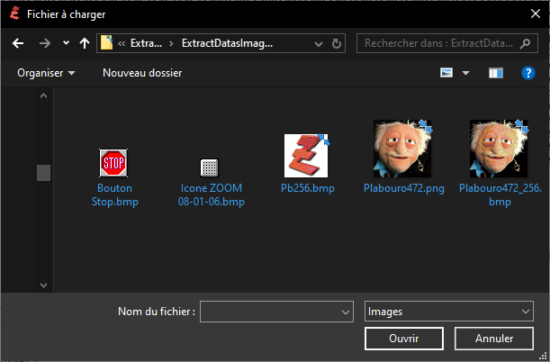The width and height of the screenshot is (550, 362).
Task: Go back with the left arrow
Action: coord(18,43)
